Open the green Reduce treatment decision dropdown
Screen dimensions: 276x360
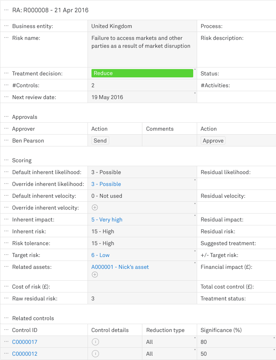point(142,73)
